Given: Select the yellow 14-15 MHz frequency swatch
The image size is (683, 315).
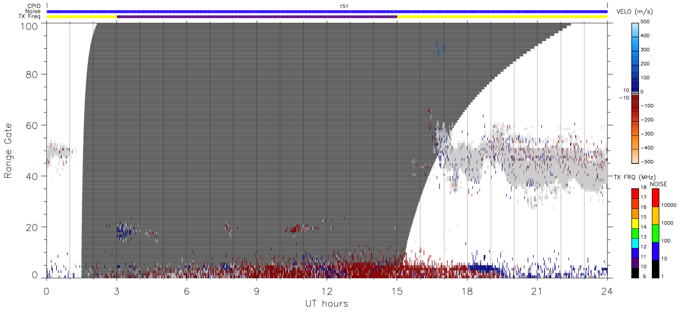Looking at the screenshot, I should 635,223.
